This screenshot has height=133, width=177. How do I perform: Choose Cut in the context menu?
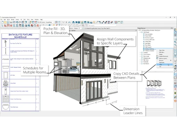(164, 67)
